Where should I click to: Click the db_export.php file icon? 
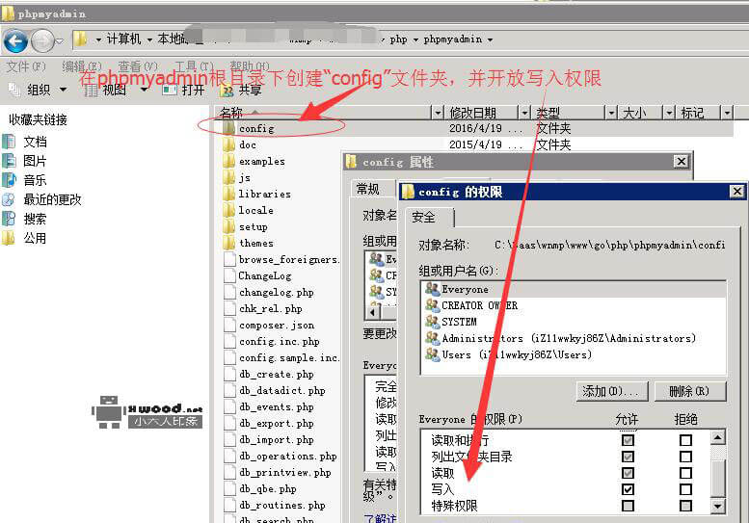click(x=229, y=423)
